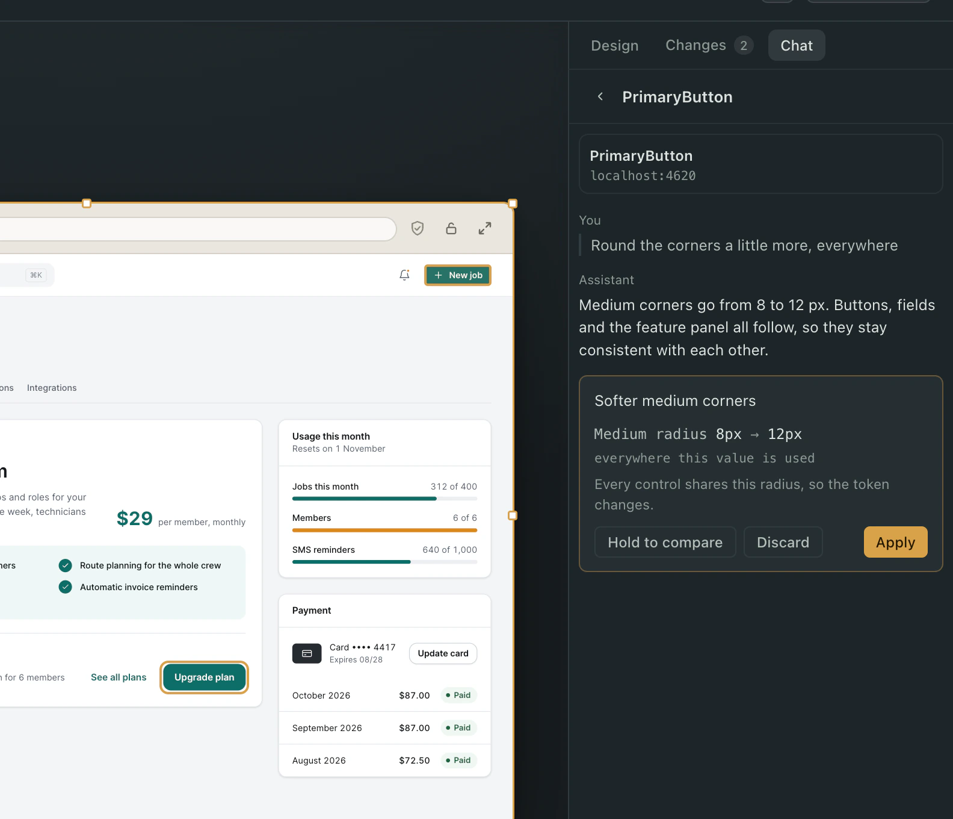Follow the See all plans link

point(119,677)
